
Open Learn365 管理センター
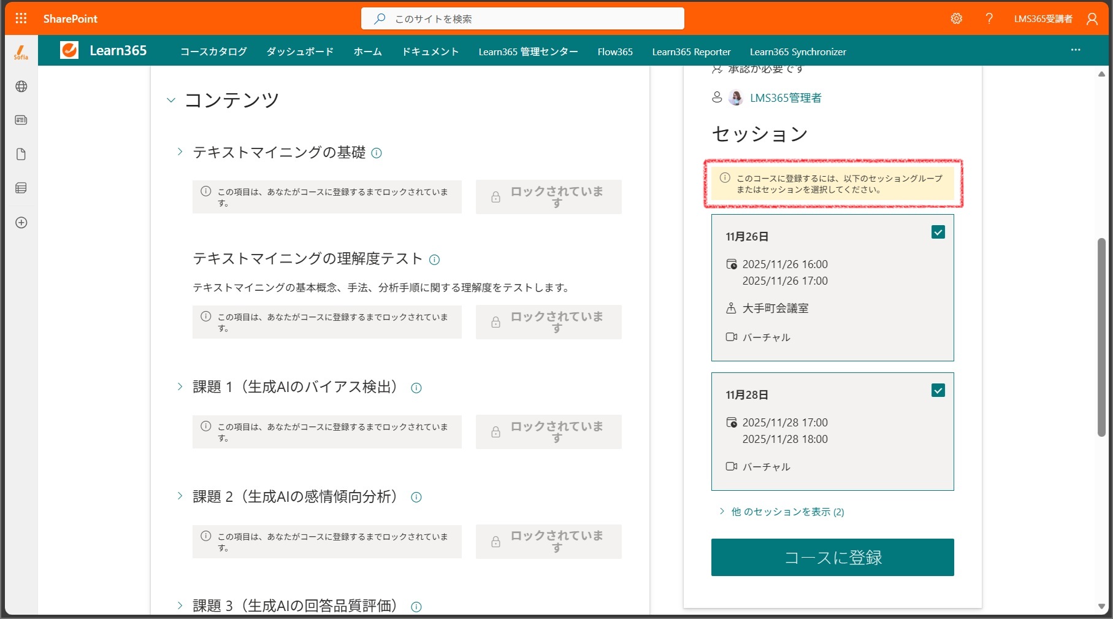click(528, 52)
